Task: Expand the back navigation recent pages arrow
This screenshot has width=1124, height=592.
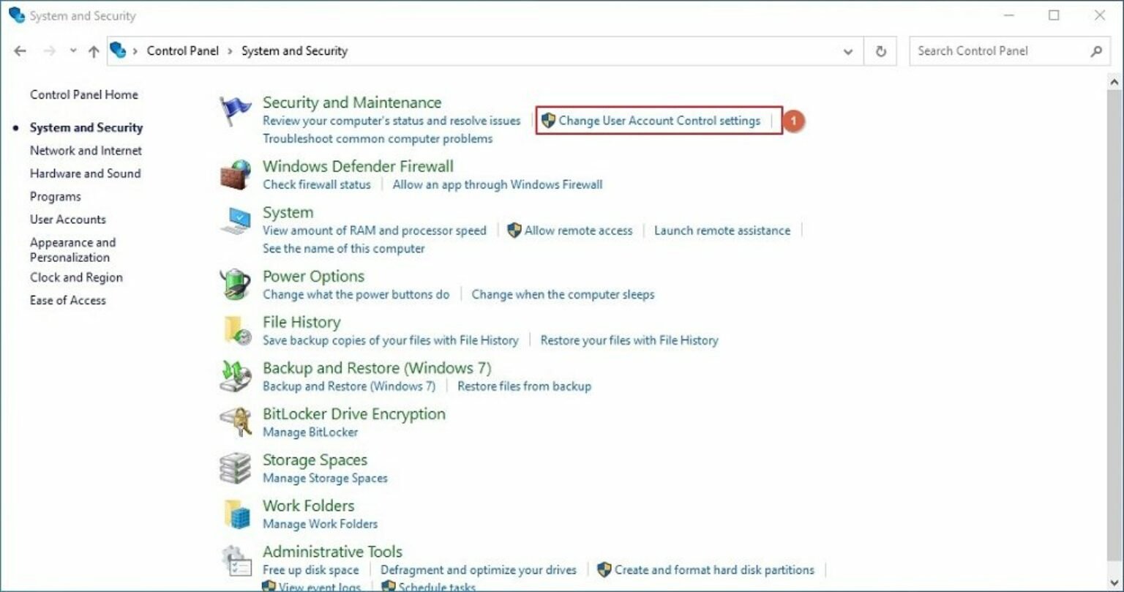Action: [72, 50]
